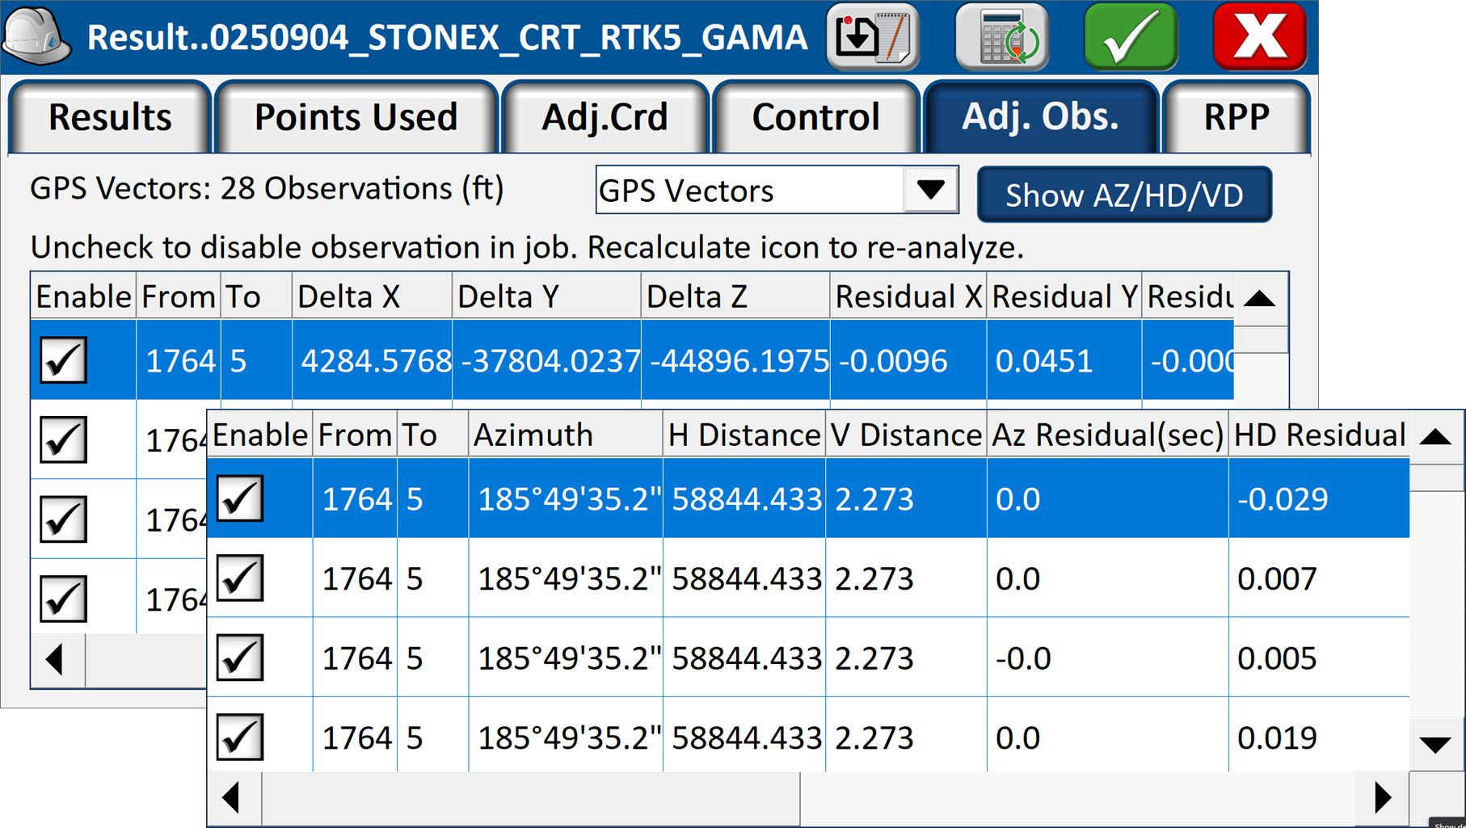Click the Residual Y column header
This screenshot has width=1466, height=828.
pos(1064,296)
